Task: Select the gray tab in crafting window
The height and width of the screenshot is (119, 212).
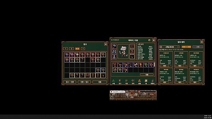Action: tap(198, 47)
